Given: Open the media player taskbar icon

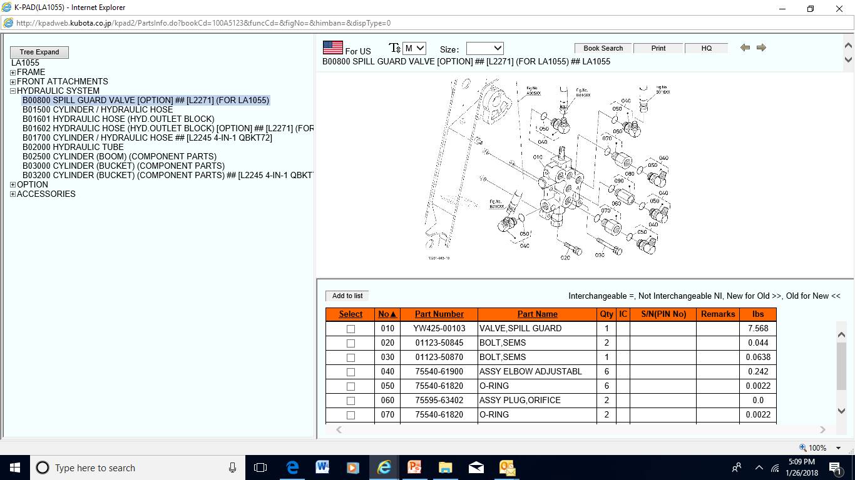Looking at the screenshot, I should [352, 467].
